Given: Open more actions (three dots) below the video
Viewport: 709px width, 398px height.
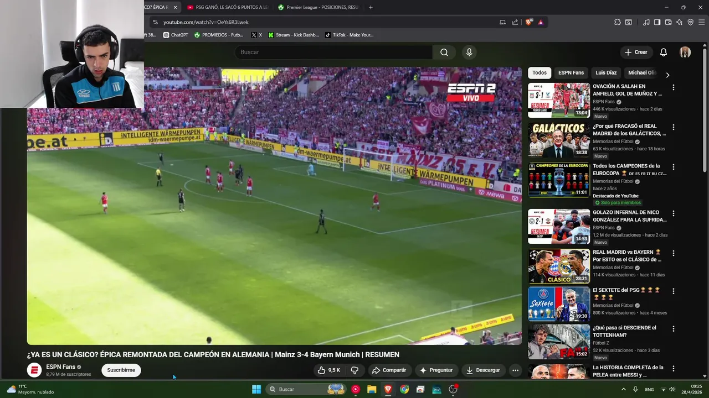Looking at the screenshot, I should coord(515,370).
